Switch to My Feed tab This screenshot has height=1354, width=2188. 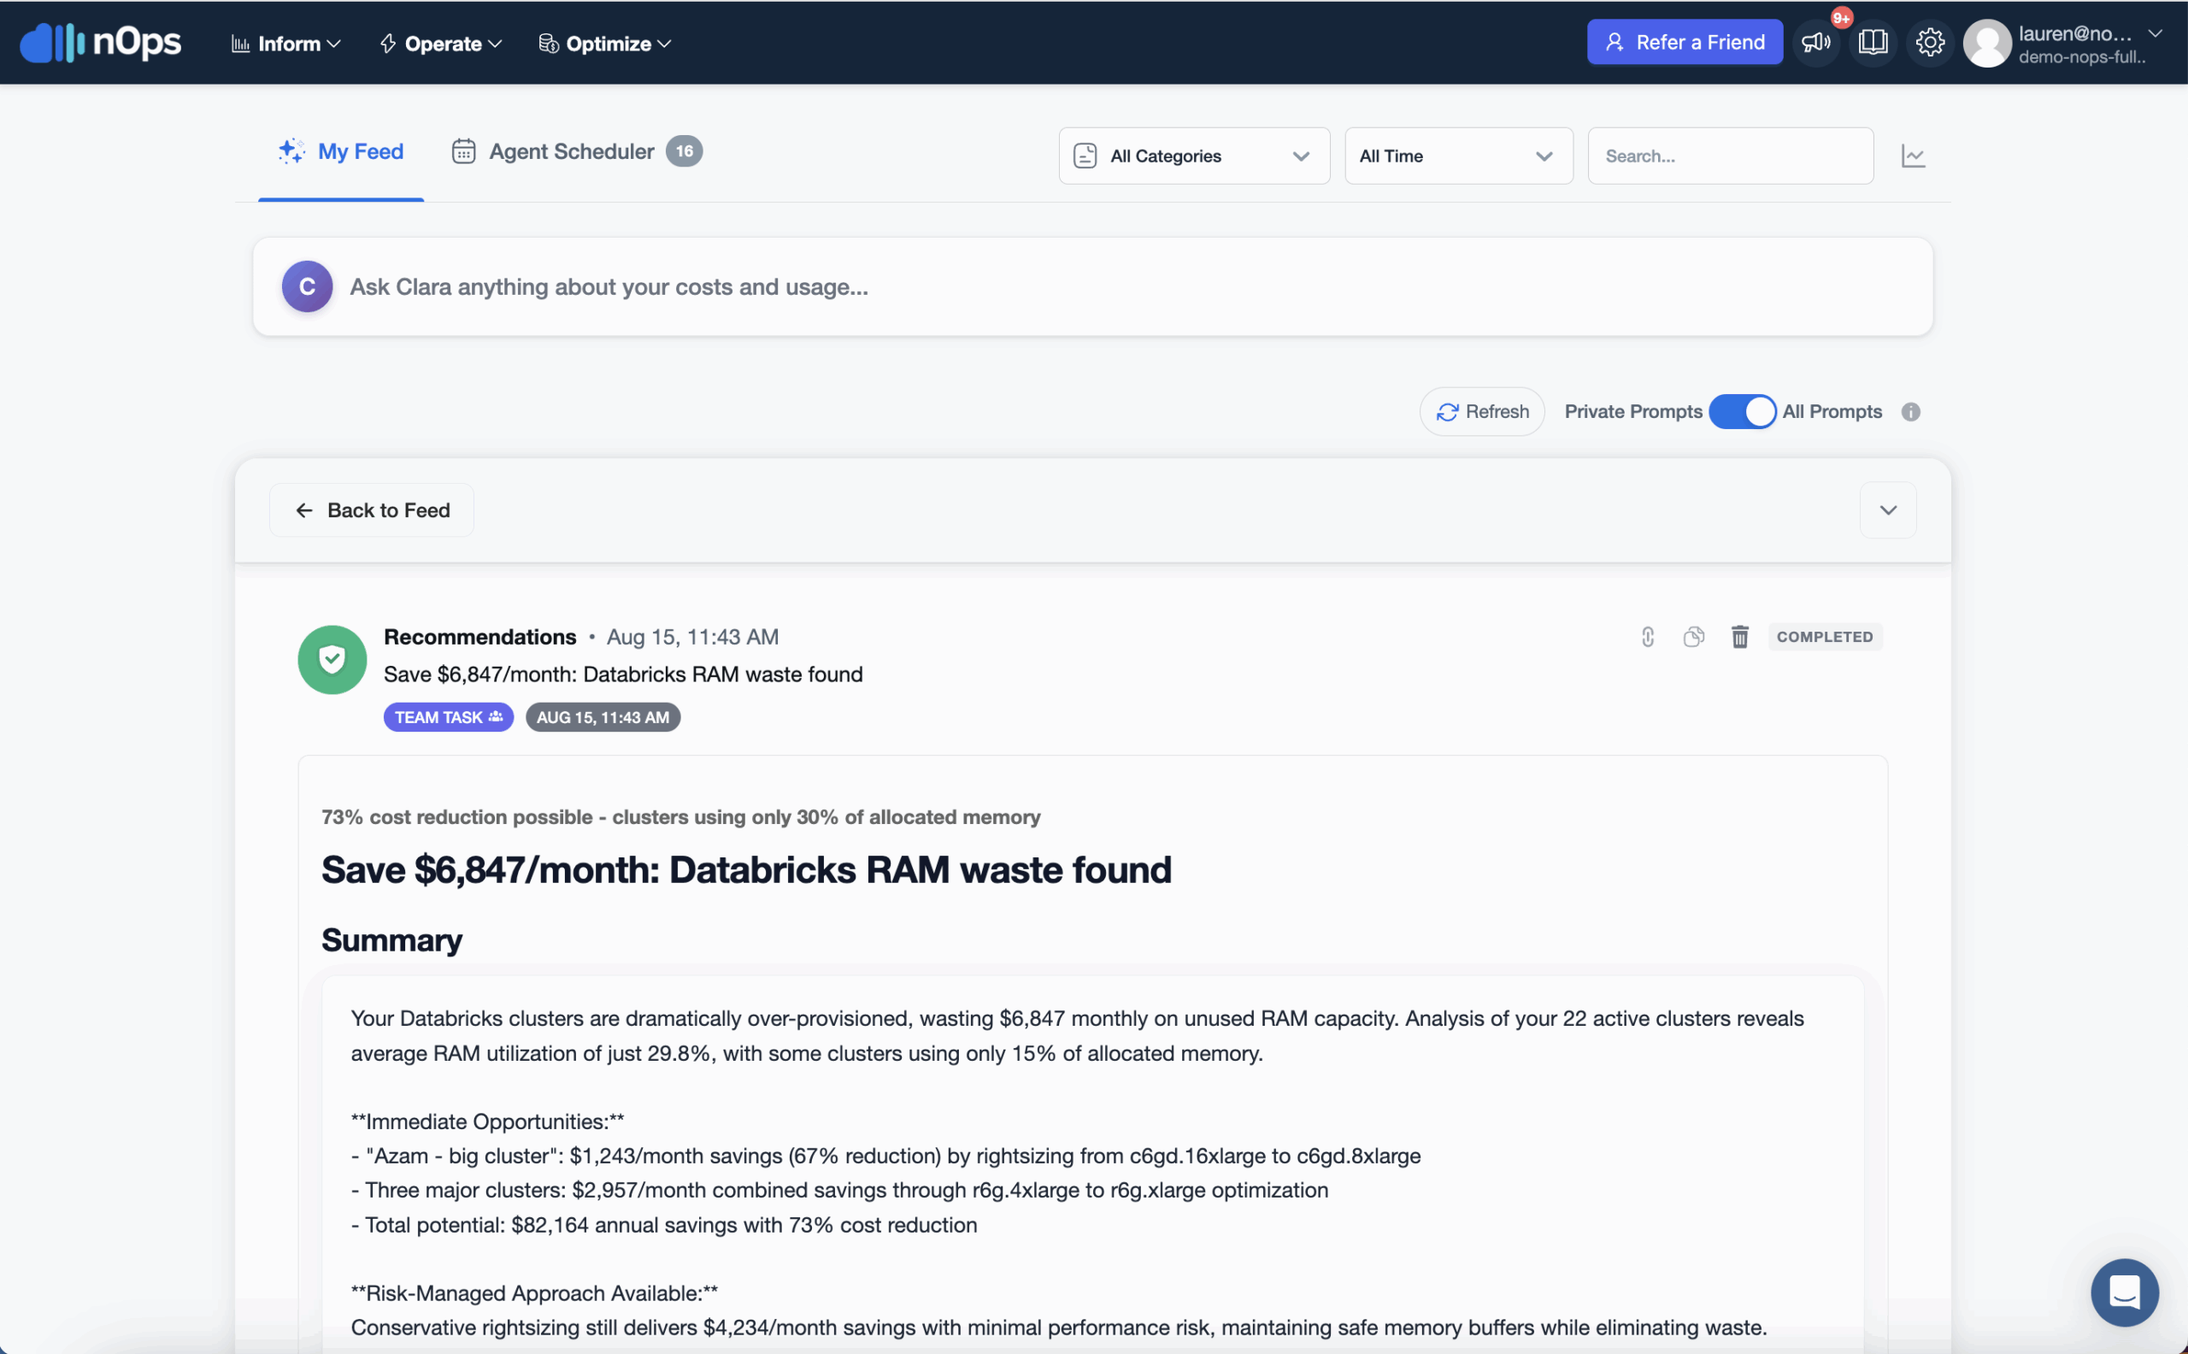click(341, 151)
